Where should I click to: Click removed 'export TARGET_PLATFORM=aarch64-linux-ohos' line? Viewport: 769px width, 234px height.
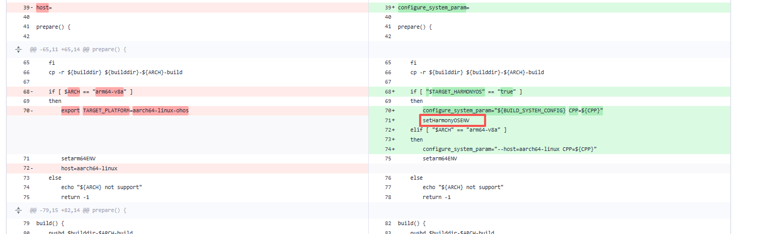(188, 111)
